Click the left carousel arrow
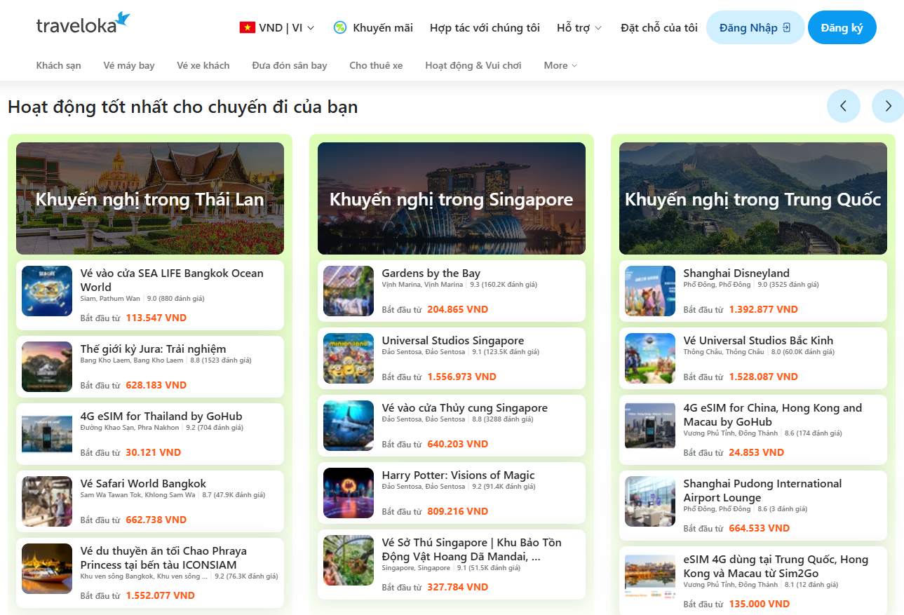The height and width of the screenshot is (615, 904). click(x=844, y=105)
